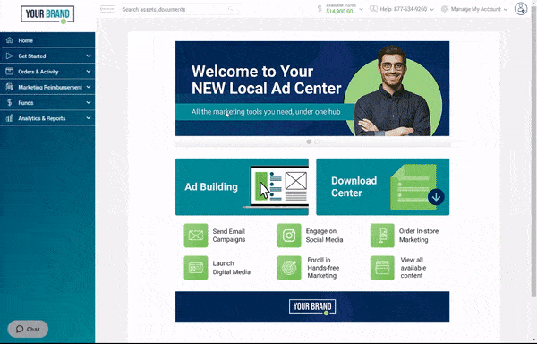Click the Orders & Activity icon
Screen dimensions: 537x344
coord(10,72)
